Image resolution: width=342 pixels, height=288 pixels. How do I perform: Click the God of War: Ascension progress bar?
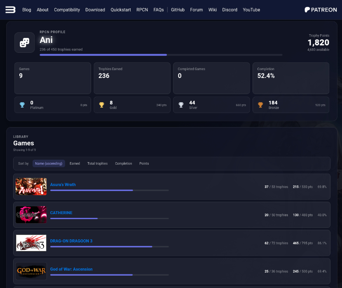(x=110, y=275)
